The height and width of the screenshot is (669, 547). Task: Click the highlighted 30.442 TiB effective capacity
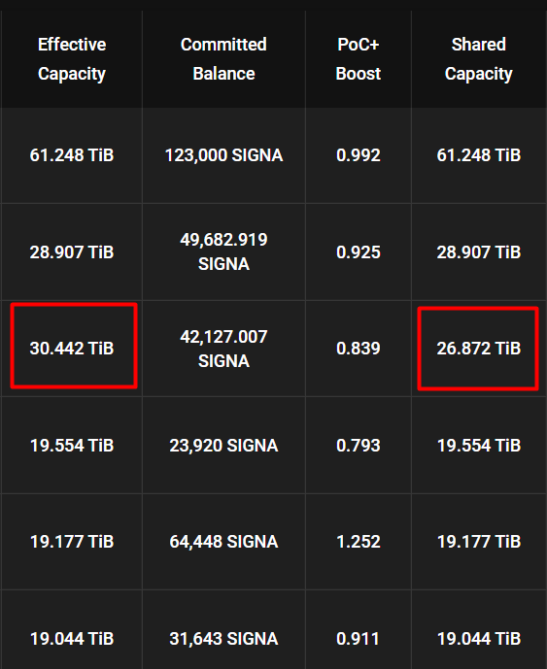[72, 349]
